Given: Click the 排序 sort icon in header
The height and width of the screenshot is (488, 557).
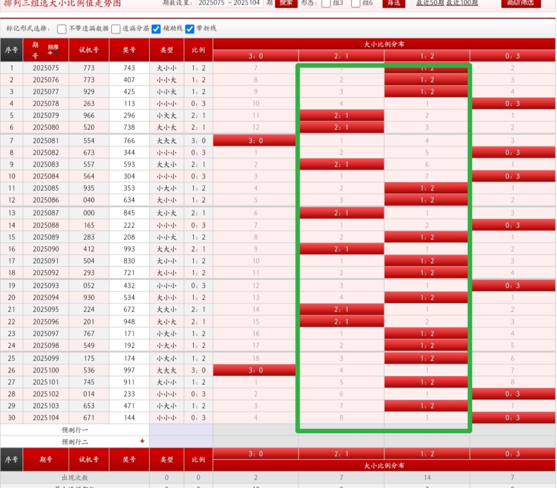Looking at the screenshot, I should [x=53, y=49].
